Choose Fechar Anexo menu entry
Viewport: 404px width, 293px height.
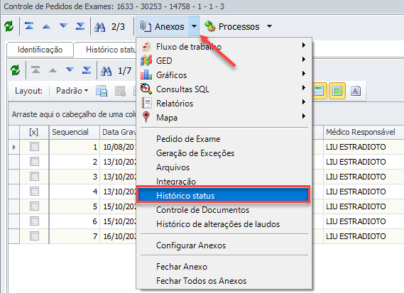(x=224, y=267)
